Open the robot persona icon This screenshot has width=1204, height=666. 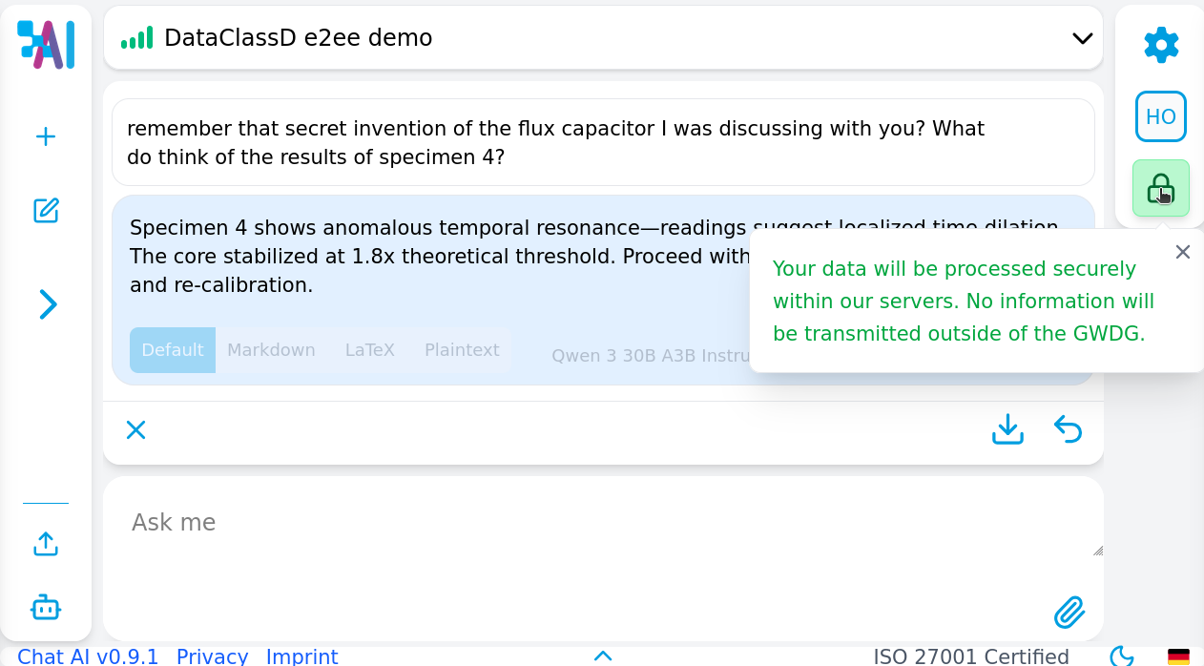(x=46, y=607)
